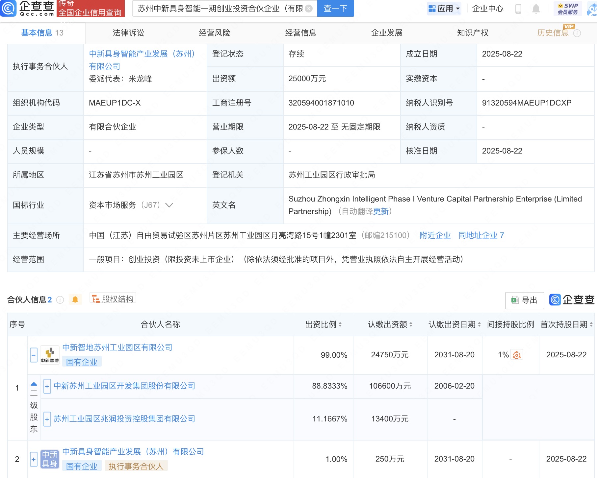This screenshot has height=478, width=597.
Task: Sort by 认缴出资额 column arrows
Action: 411,324
